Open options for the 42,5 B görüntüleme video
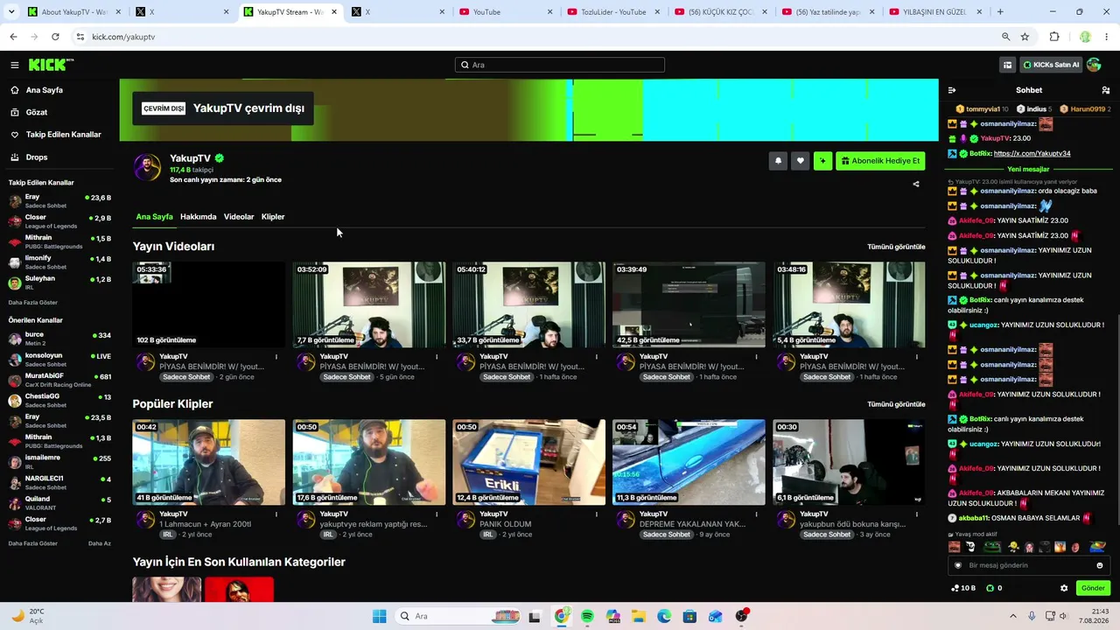The image size is (1120, 630). [757, 357]
